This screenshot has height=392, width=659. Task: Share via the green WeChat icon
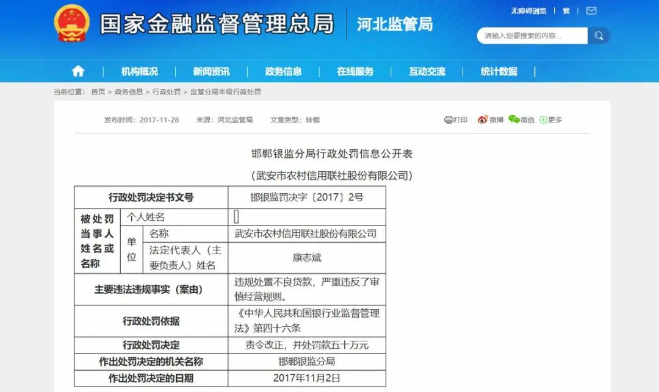pos(514,120)
